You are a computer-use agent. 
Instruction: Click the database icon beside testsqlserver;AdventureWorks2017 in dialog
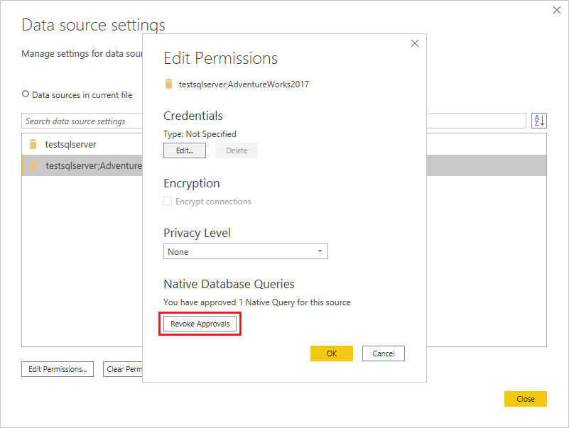pos(168,84)
